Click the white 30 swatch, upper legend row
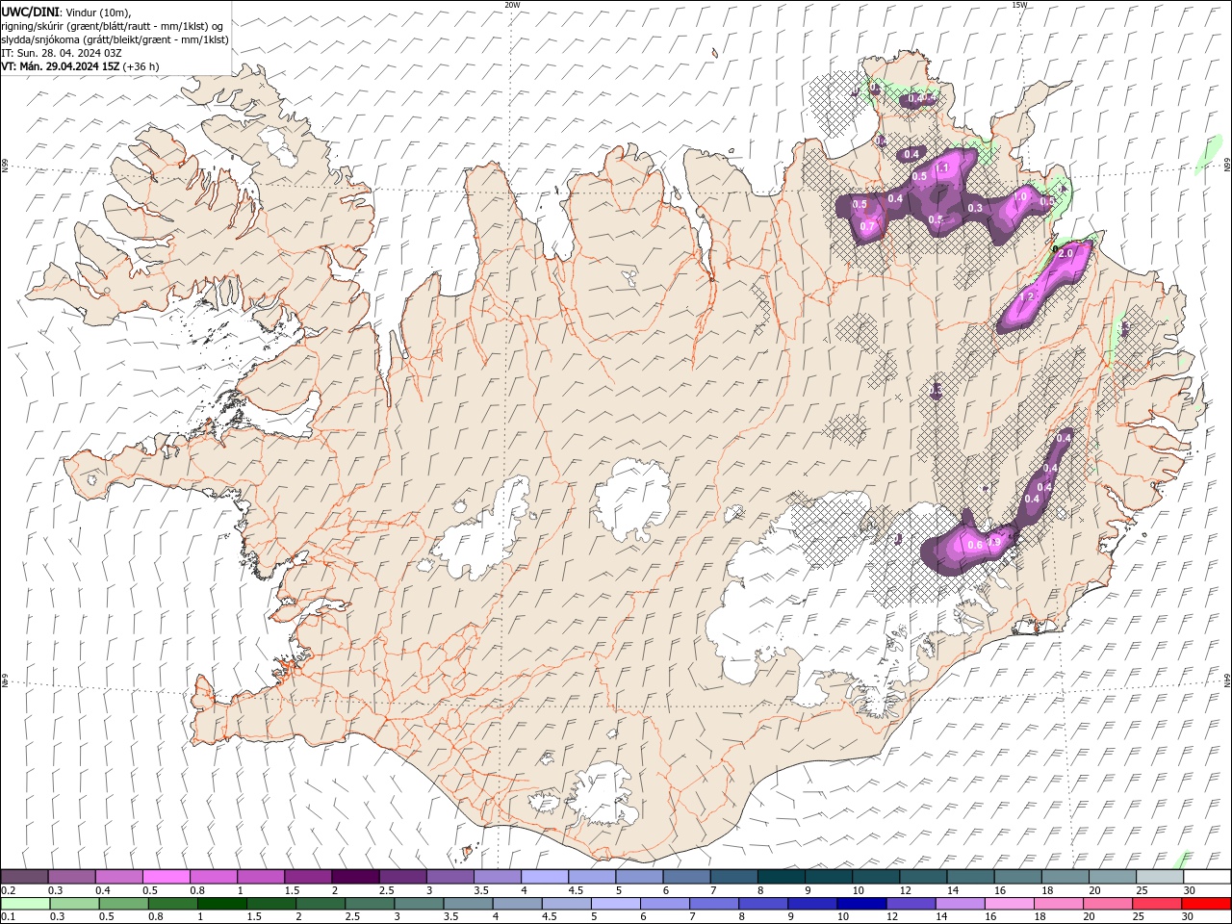The width and height of the screenshot is (1232, 924). (x=1207, y=877)
